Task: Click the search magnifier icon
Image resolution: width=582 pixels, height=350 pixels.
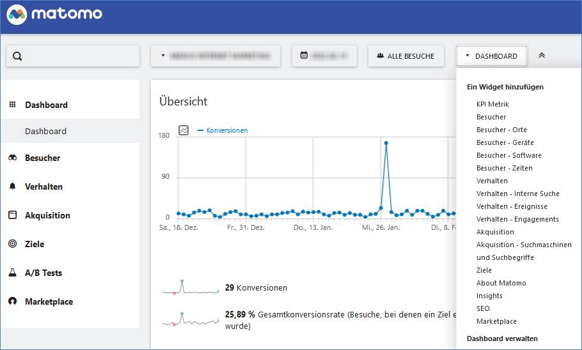Action: click(x=17, y=56)
